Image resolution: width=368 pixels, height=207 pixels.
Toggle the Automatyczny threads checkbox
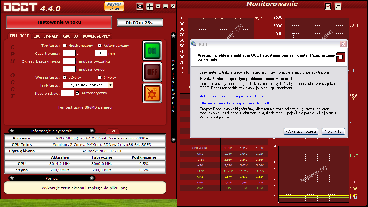click(x=78, y=93)
